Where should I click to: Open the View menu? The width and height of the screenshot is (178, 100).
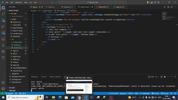(x=26, y=2)
